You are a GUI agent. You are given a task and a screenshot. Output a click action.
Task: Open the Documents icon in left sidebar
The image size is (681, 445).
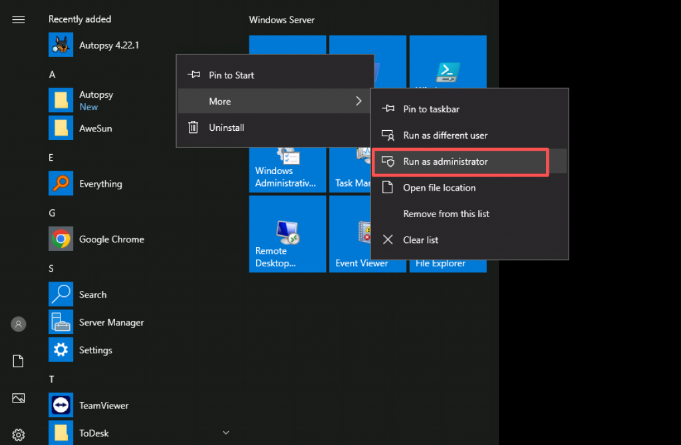click(19, 361)
